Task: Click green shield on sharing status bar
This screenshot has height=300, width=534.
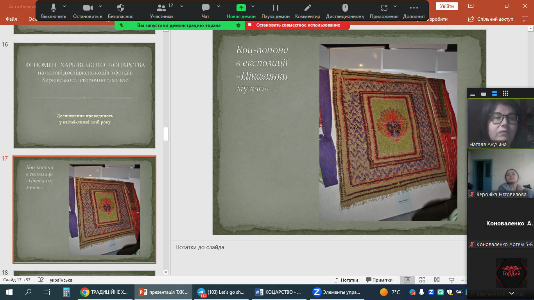Action: (x=238, y=25)
